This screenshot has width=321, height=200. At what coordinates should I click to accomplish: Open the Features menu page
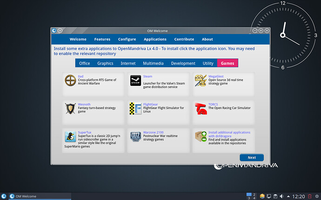click(x=102, y=39)
